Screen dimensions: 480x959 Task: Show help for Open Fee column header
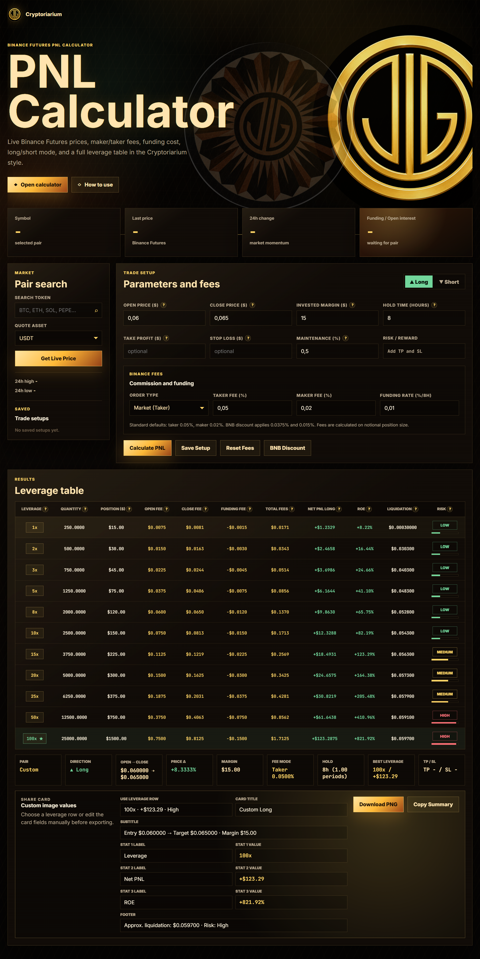click(166, 509)
